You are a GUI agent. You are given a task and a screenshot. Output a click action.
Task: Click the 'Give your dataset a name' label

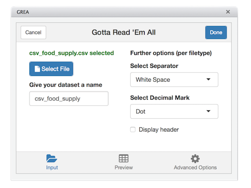point(66,85)
